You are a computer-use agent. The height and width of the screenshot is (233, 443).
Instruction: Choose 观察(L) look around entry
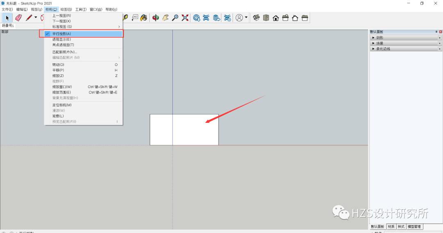(x=83, y=116)
